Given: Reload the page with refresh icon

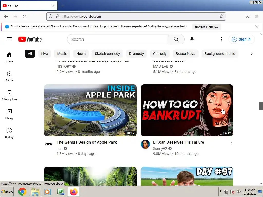Looking at the screenshot, I should click(25, 16).
